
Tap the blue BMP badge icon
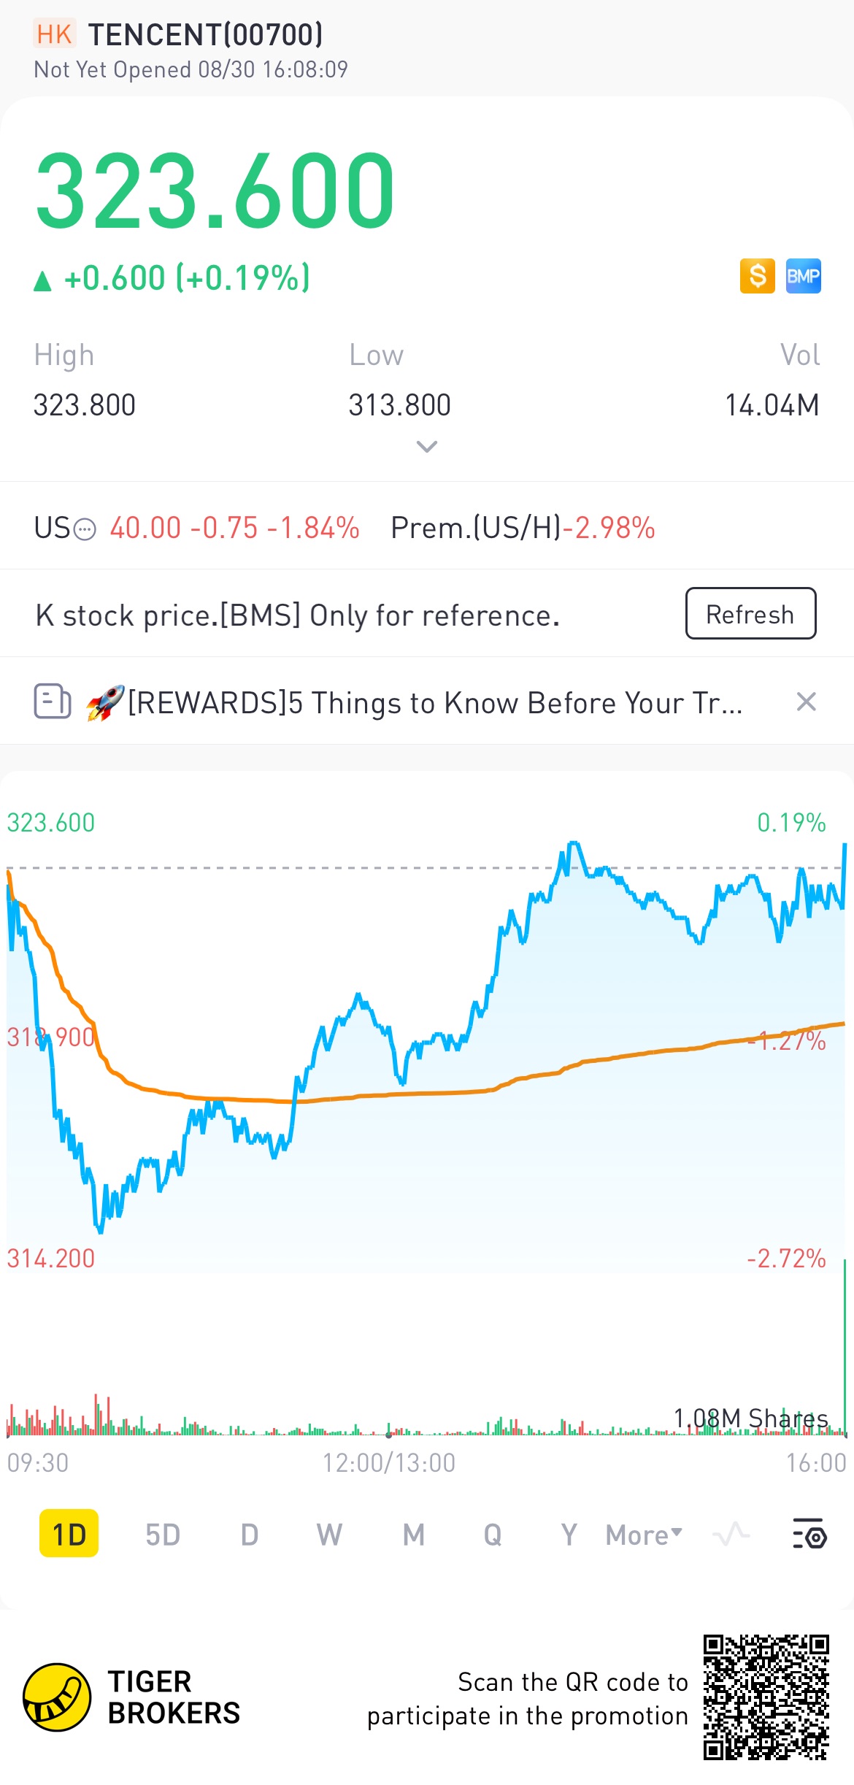pyautogui.click(x=803, y=276)
